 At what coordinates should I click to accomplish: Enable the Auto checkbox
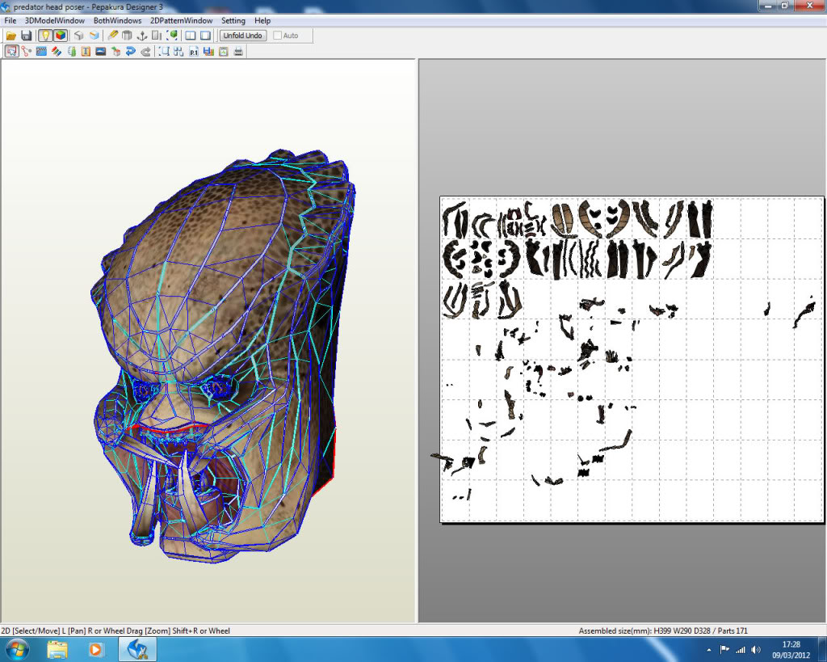pyautogui.click(x=278, y=36)
